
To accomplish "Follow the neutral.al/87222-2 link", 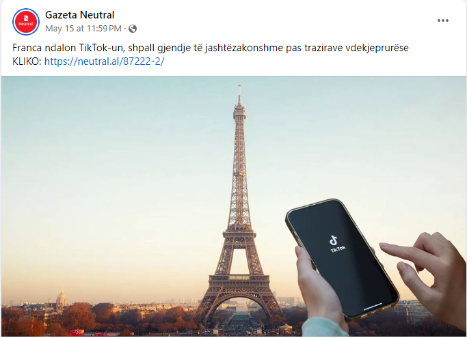I will [x=104, y=61].
